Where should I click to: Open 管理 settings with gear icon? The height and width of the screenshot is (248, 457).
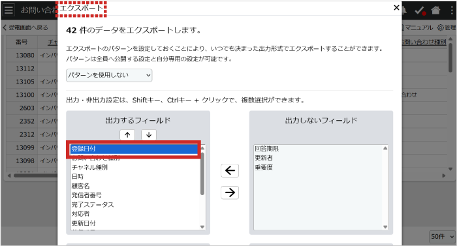tap(447, 27)
